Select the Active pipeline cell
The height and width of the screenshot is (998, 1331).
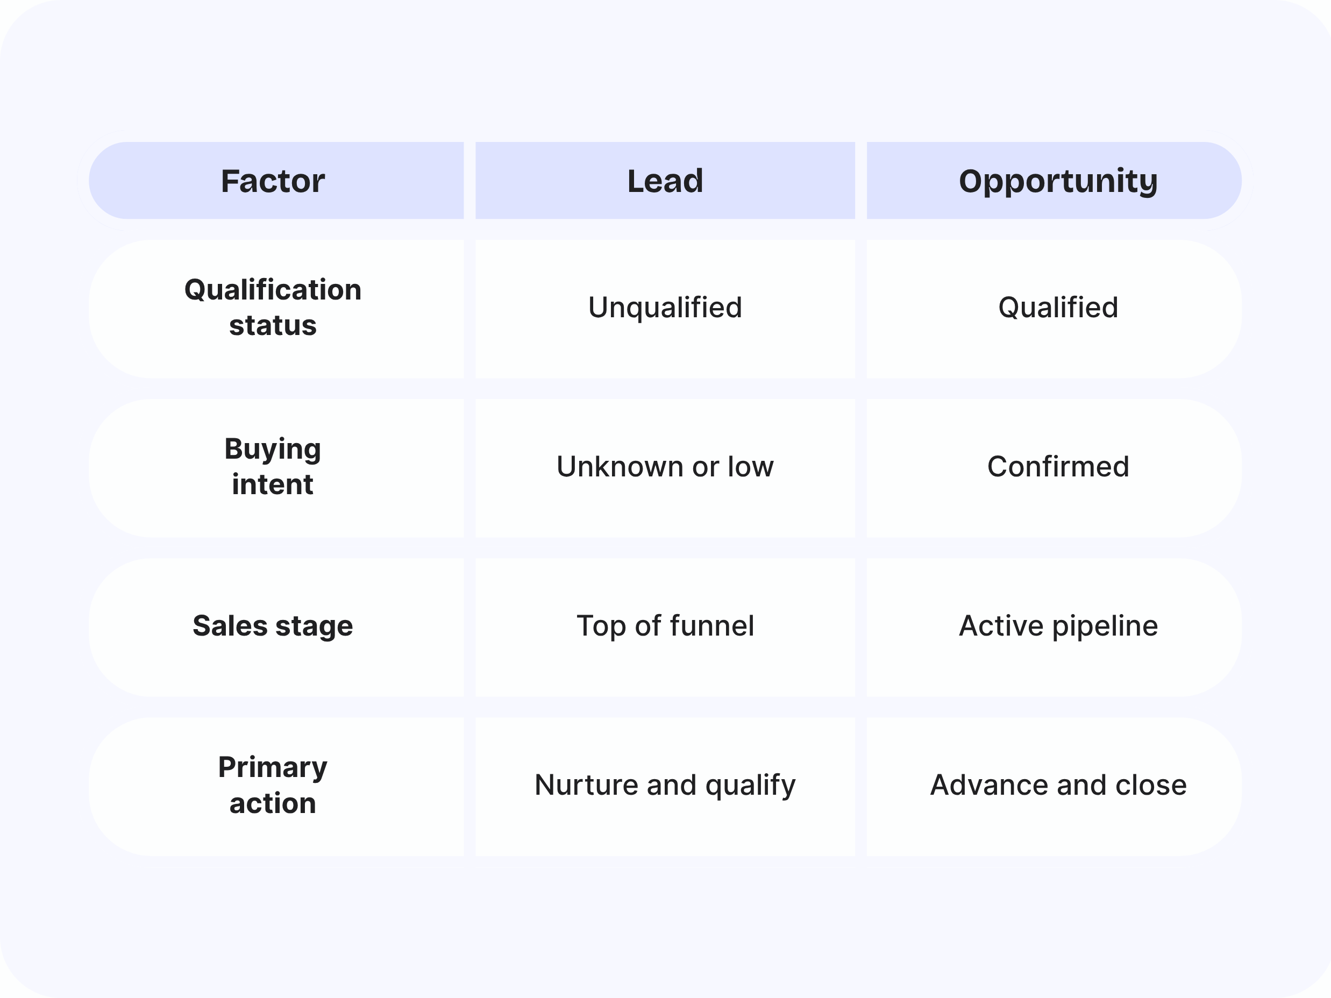[1054, 628]
